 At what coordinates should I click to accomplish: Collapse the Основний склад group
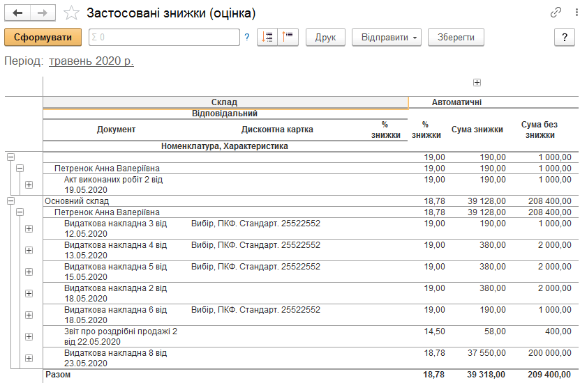10,201
